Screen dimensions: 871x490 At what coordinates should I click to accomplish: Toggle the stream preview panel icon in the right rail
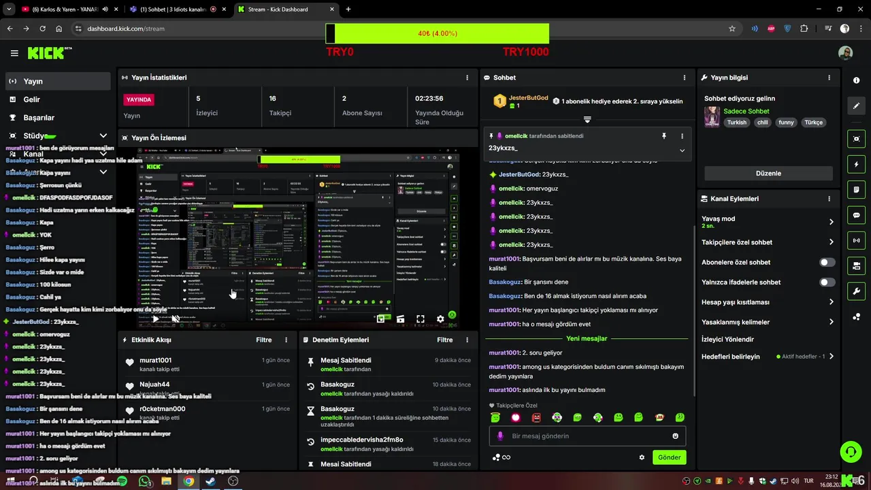click(856, 139)
